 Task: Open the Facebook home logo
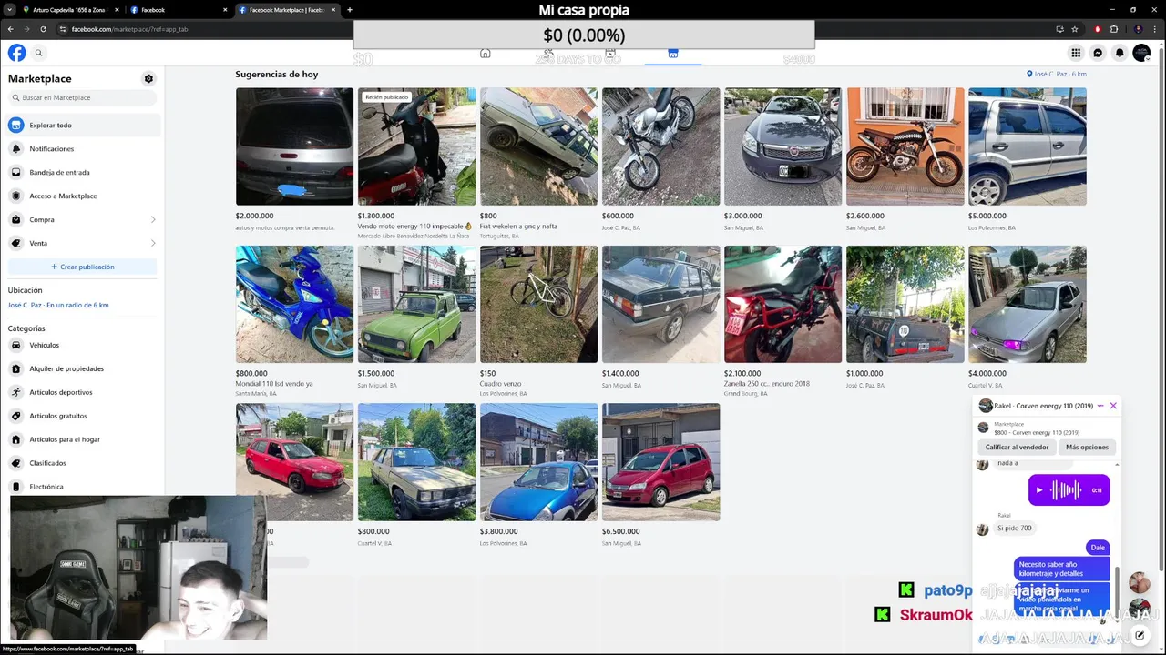(x=16, y=53)
